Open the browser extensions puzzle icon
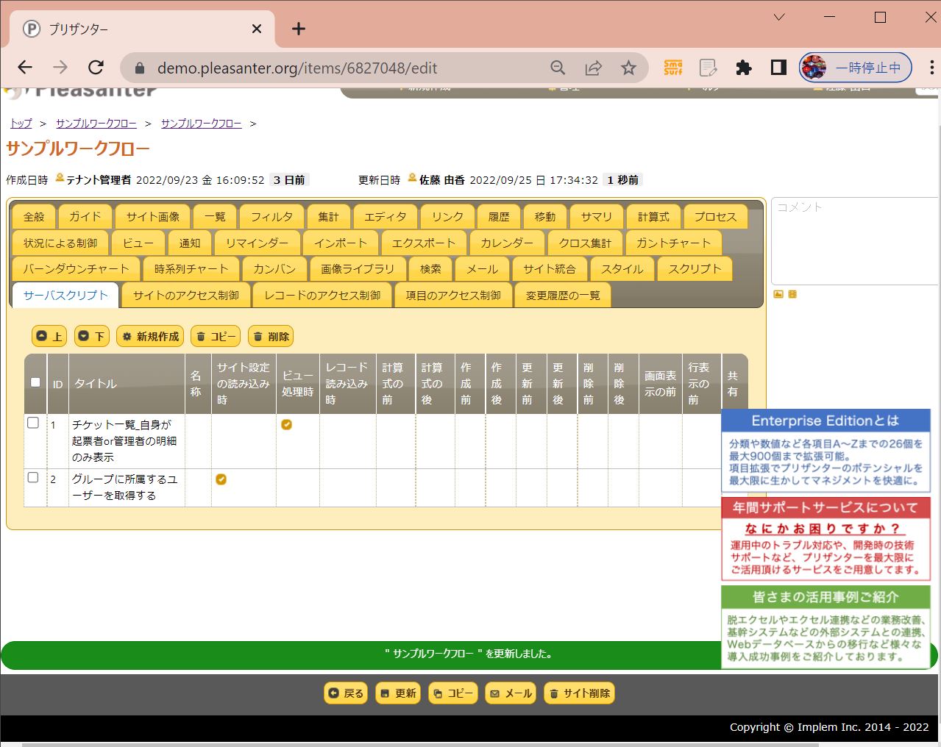The image size is (941, 747). 744,68
